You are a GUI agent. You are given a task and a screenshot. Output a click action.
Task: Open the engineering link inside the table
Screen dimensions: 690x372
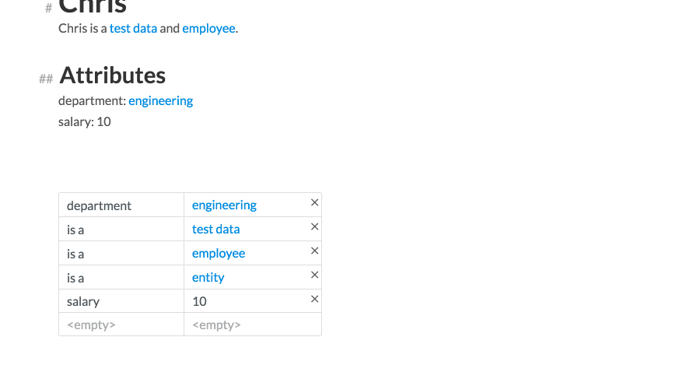[x=224, y=205]
